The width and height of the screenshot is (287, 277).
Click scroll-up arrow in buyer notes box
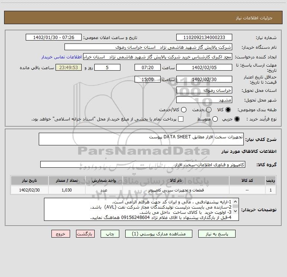(x=236, y=202)
